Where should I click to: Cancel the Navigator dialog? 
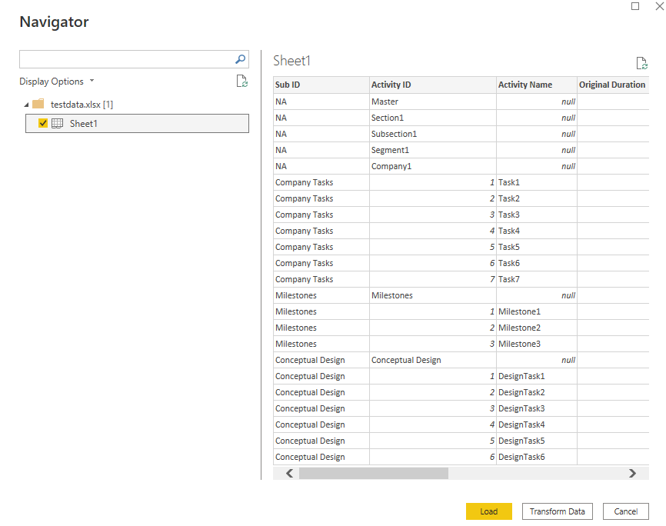click(625, 511)
